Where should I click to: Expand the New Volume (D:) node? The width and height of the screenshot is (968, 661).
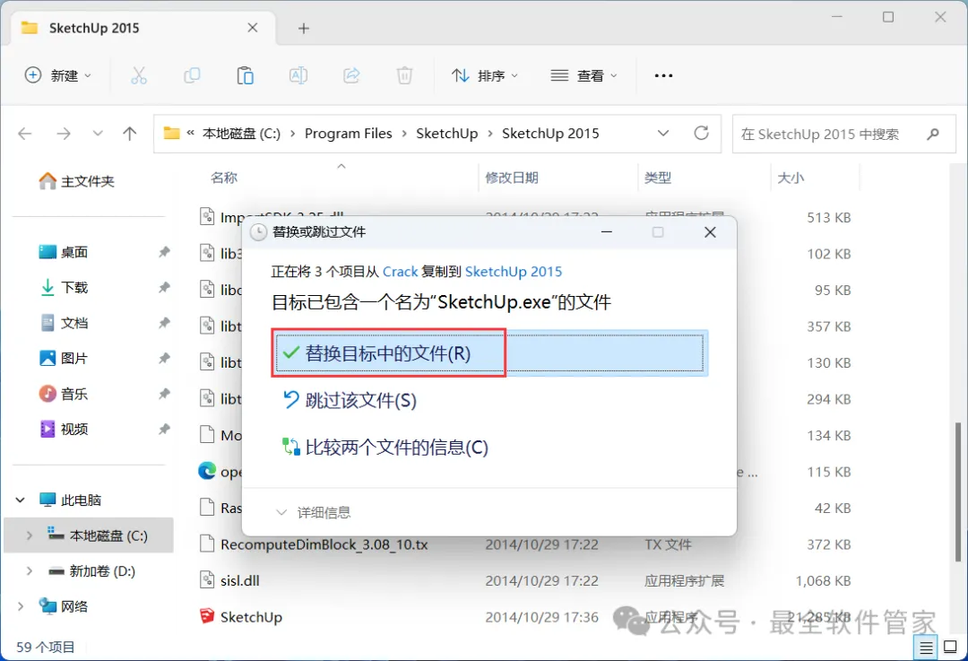[x=29, y=570]
